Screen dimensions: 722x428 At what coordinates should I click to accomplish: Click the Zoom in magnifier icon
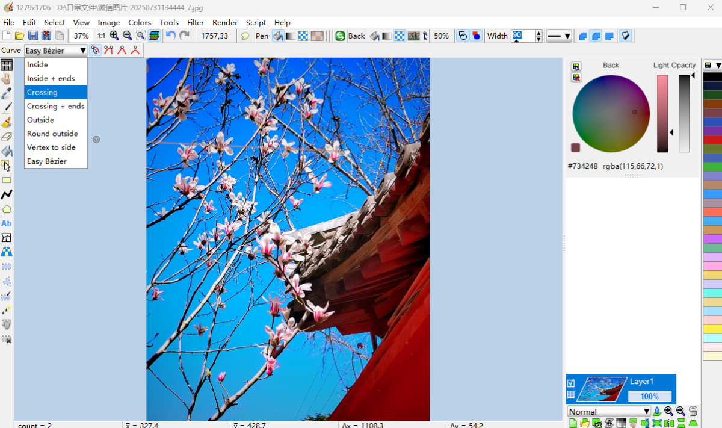coord(114,36)
